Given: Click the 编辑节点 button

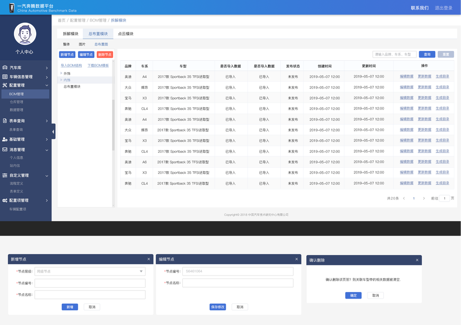Looking at the screenshot, I should pos(86,55).
